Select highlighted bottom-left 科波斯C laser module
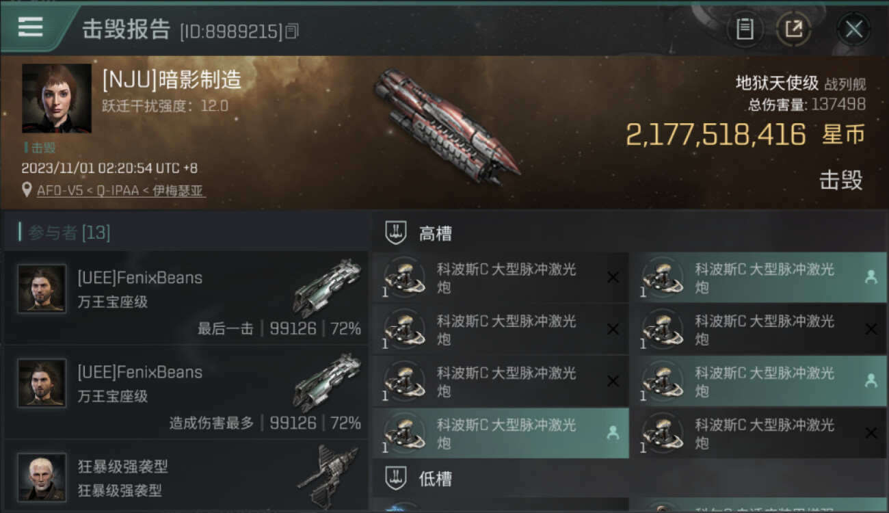Viewport: 889px width, 513px height. 501,433
